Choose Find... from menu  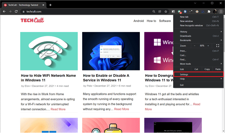click(x=198, y=60)
